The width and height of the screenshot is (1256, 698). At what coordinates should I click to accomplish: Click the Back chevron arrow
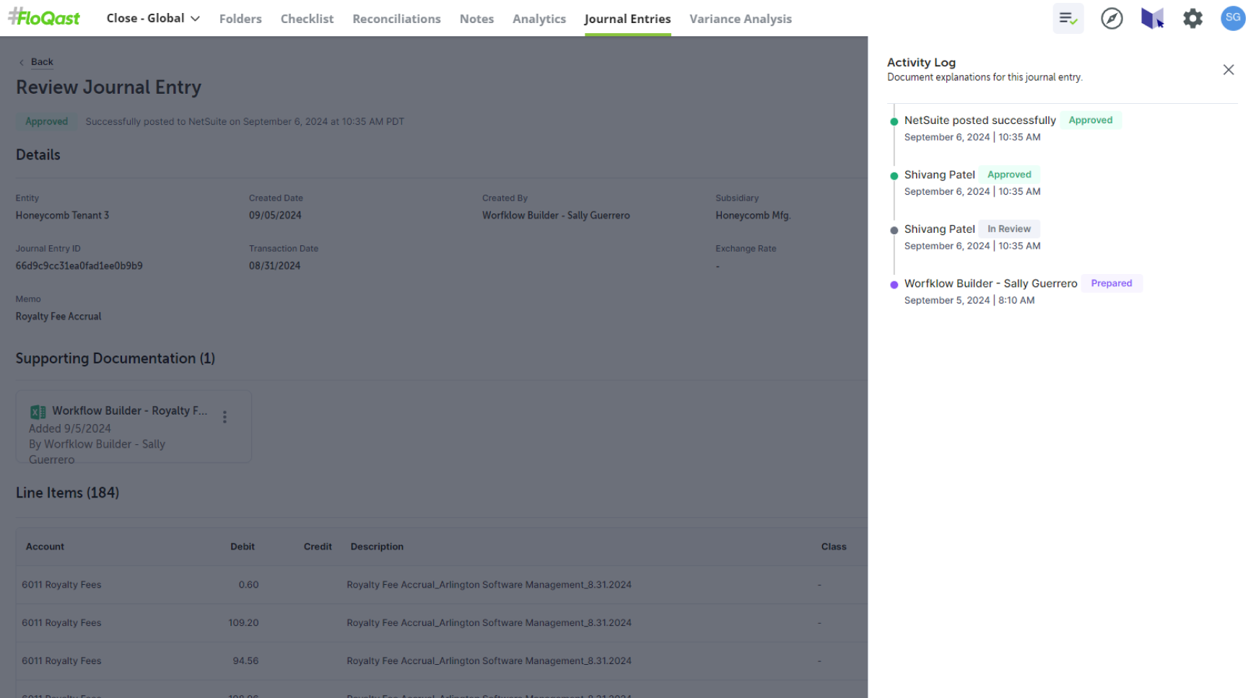coord(22,63)
